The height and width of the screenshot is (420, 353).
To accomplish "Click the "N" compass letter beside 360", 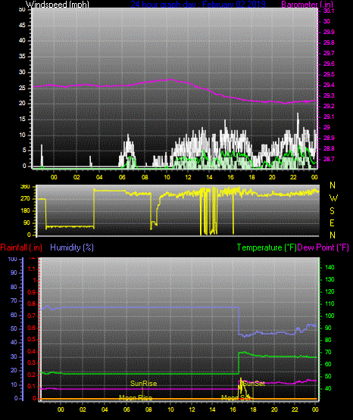I will 333,185.
